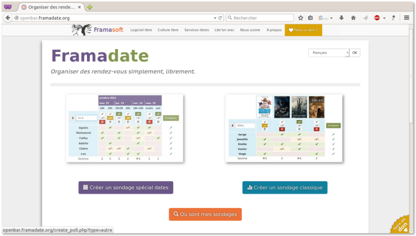Click the Faire un don ? button
Viewport: 416px width, 236px height.
[304, 30]
